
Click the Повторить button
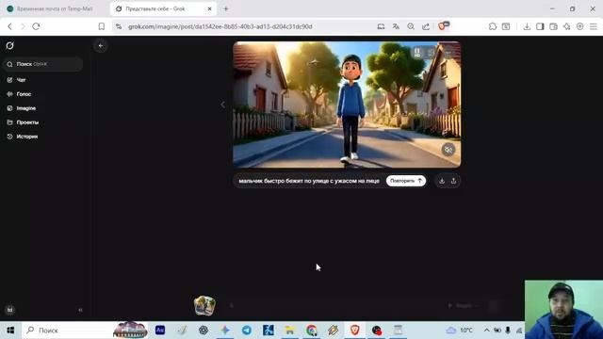pos(406,181)
